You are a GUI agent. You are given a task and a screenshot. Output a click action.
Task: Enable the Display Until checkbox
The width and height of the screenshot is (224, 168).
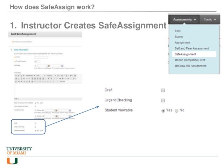(x=35, y=116)
